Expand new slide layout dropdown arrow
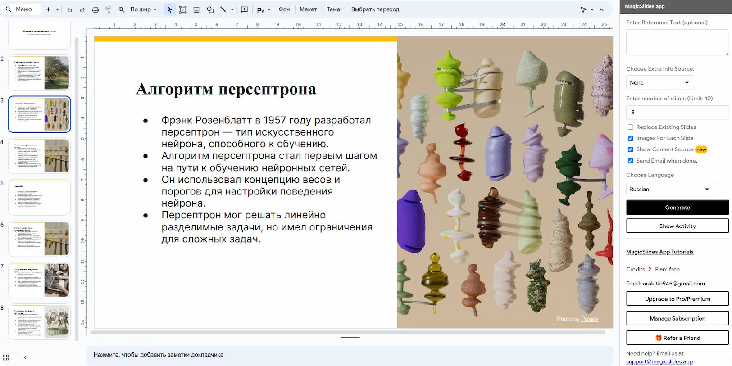The height and width of the screenshot is (366, 732). (57, 9)
